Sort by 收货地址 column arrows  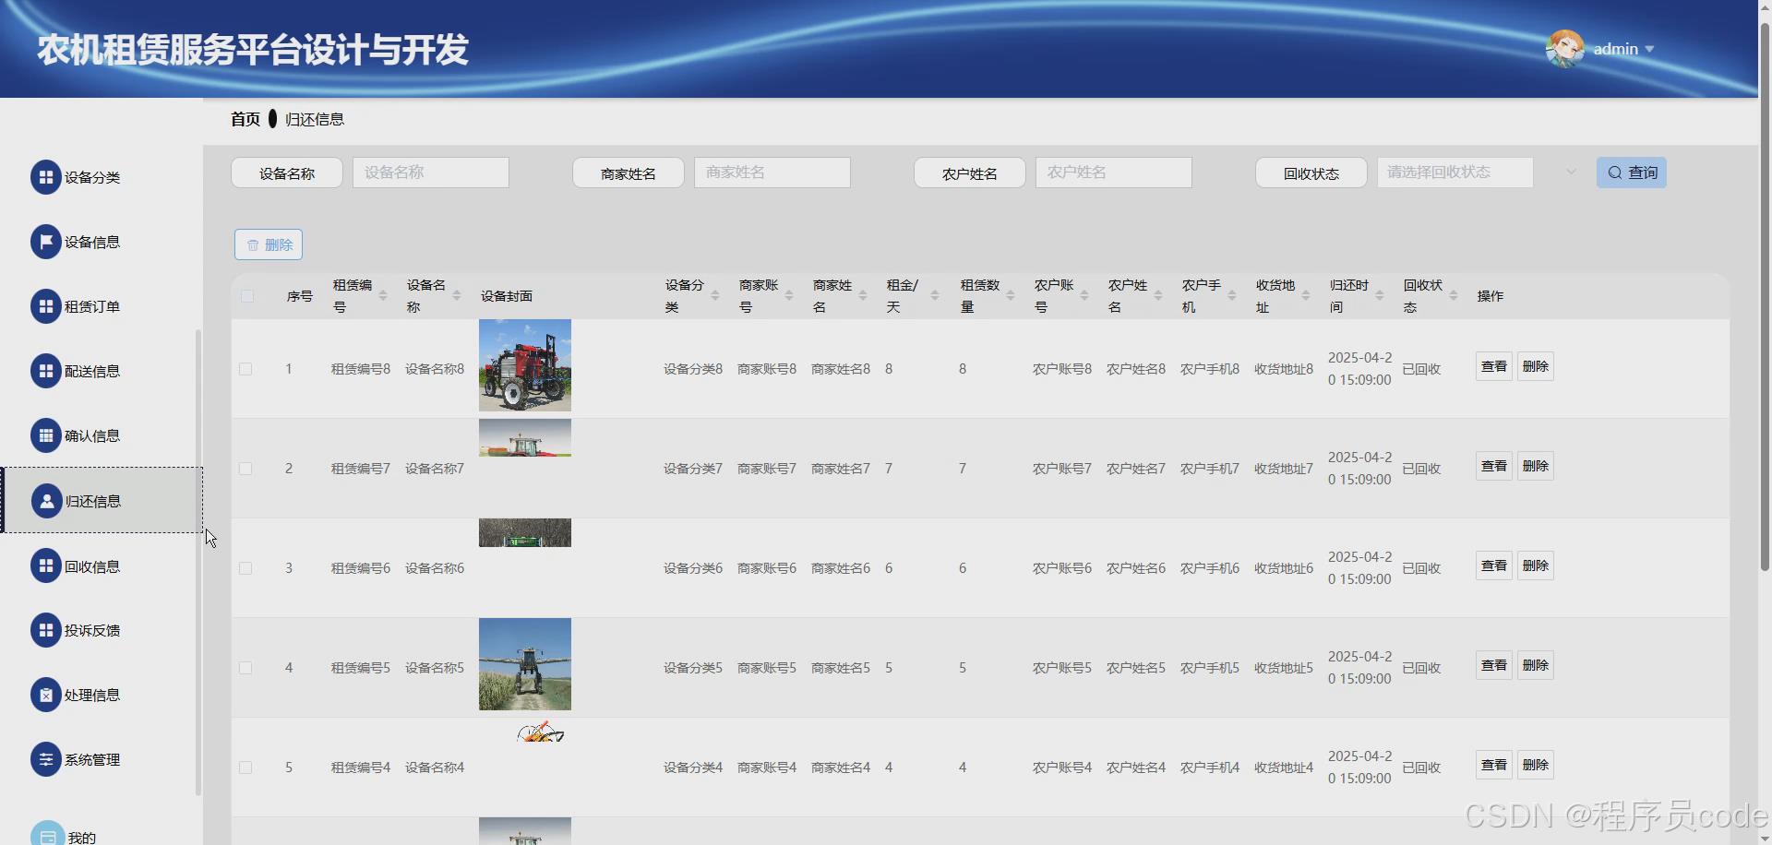(1306, 296)
